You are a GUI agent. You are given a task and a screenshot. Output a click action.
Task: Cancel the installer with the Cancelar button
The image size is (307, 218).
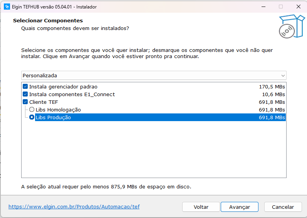(283, 207)
